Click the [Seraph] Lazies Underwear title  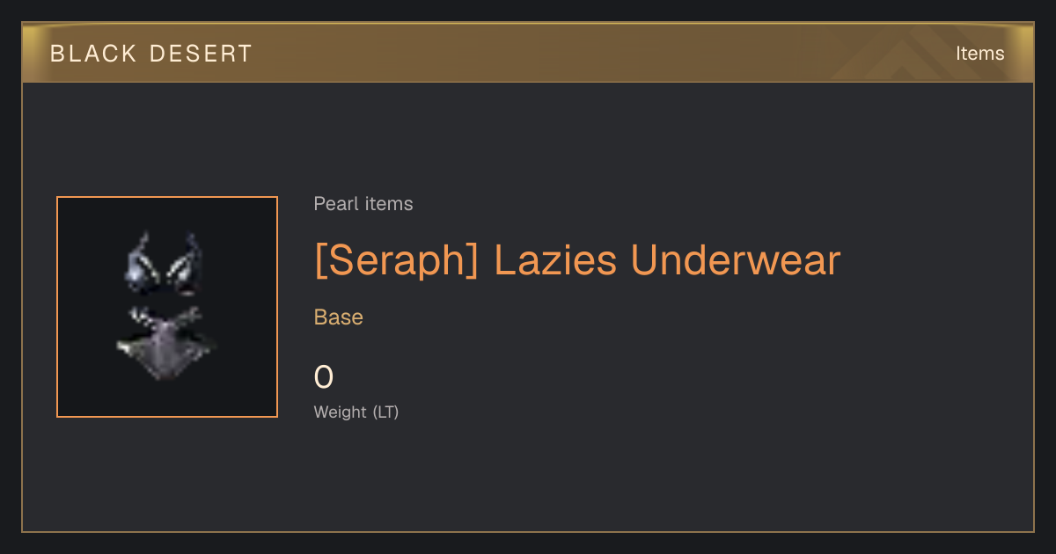pos(577,260)
